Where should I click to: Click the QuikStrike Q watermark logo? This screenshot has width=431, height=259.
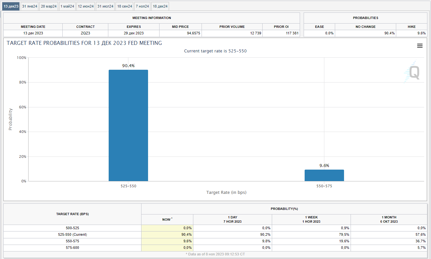pos(412,73)
